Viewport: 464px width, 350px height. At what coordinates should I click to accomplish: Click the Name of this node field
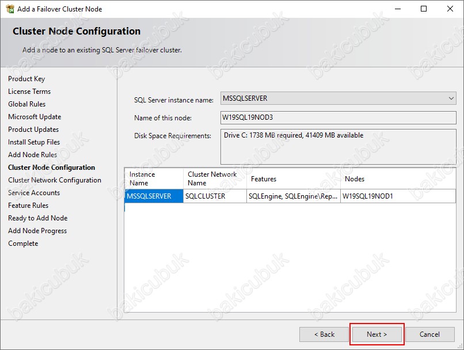pos(339,117)
